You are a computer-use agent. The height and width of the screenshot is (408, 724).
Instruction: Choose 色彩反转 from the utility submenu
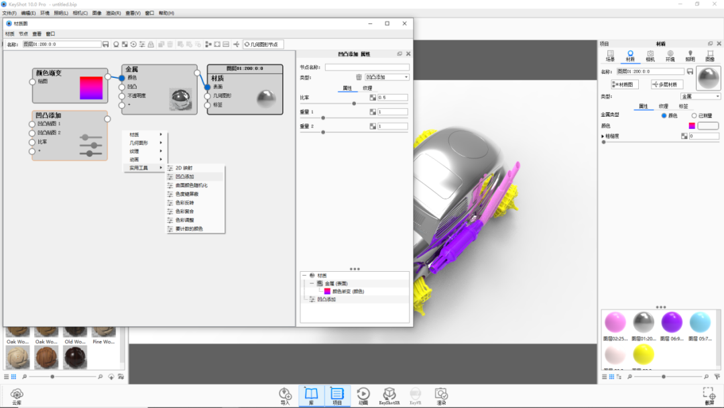[x=195, y=203]
